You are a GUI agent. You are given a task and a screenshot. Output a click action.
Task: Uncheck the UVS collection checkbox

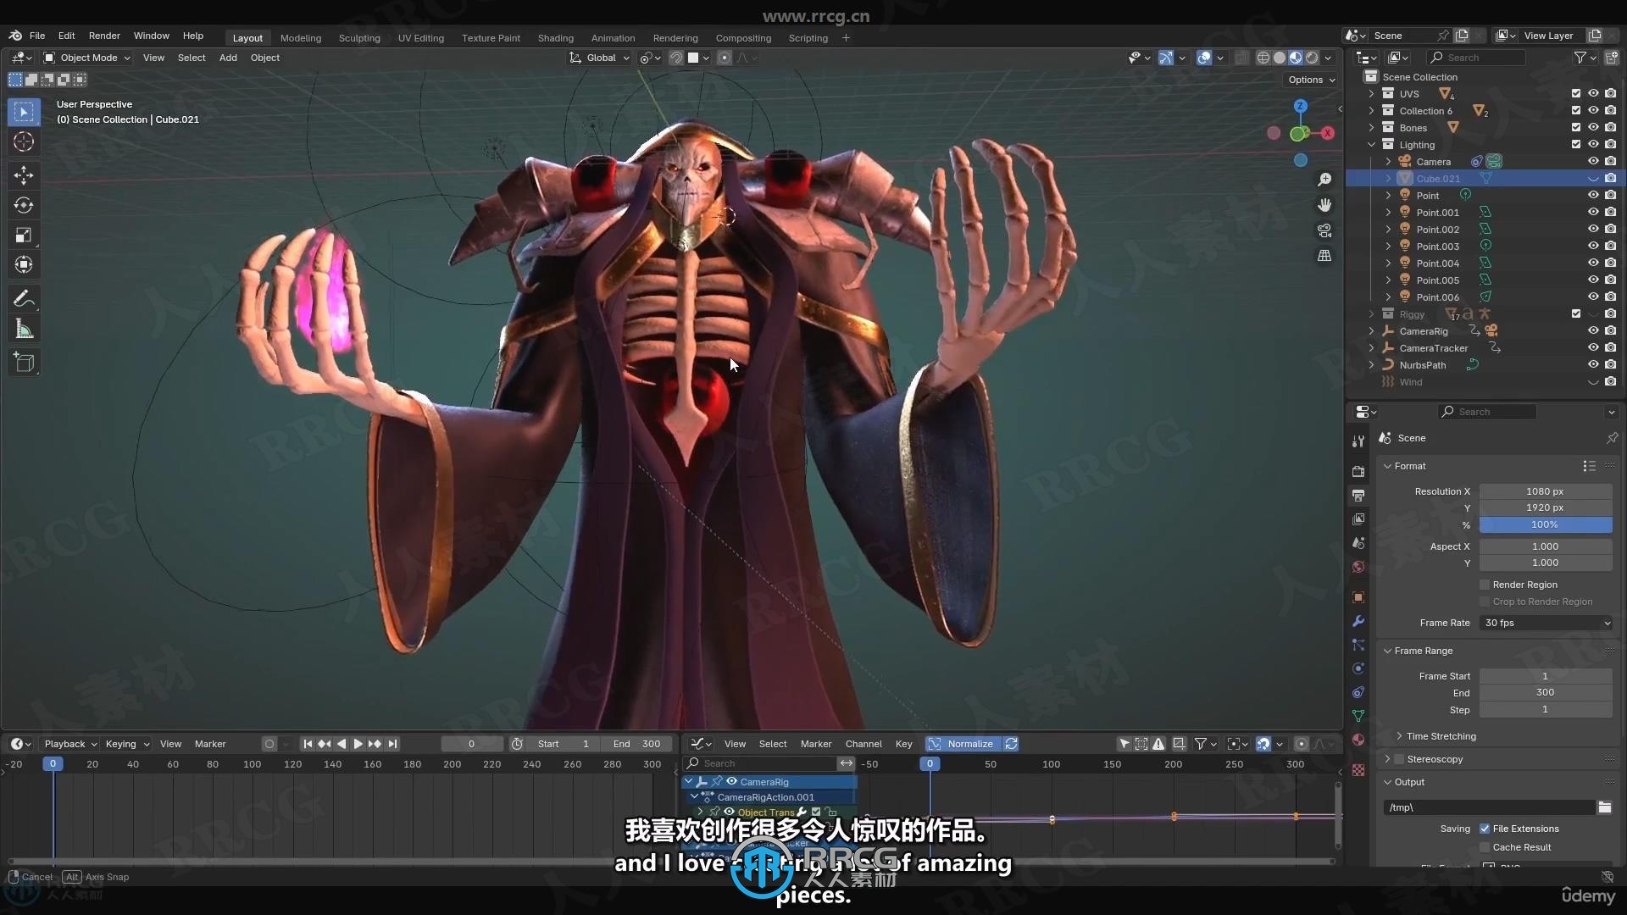[x=1576, y=94]
